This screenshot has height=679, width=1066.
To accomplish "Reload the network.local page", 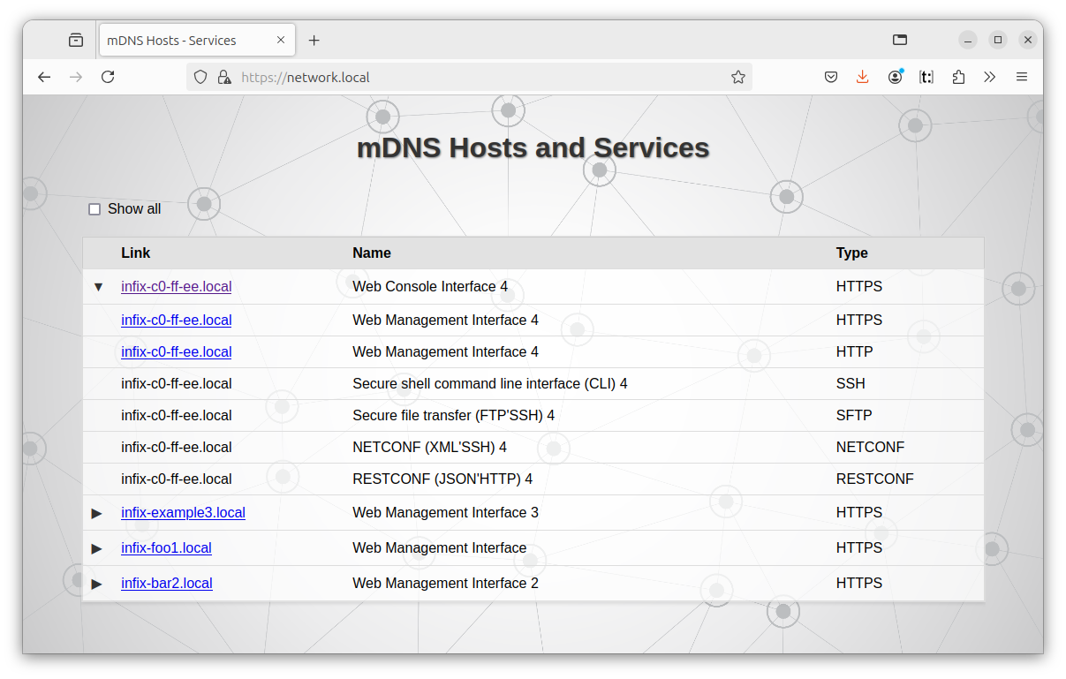I will [108, 77].
